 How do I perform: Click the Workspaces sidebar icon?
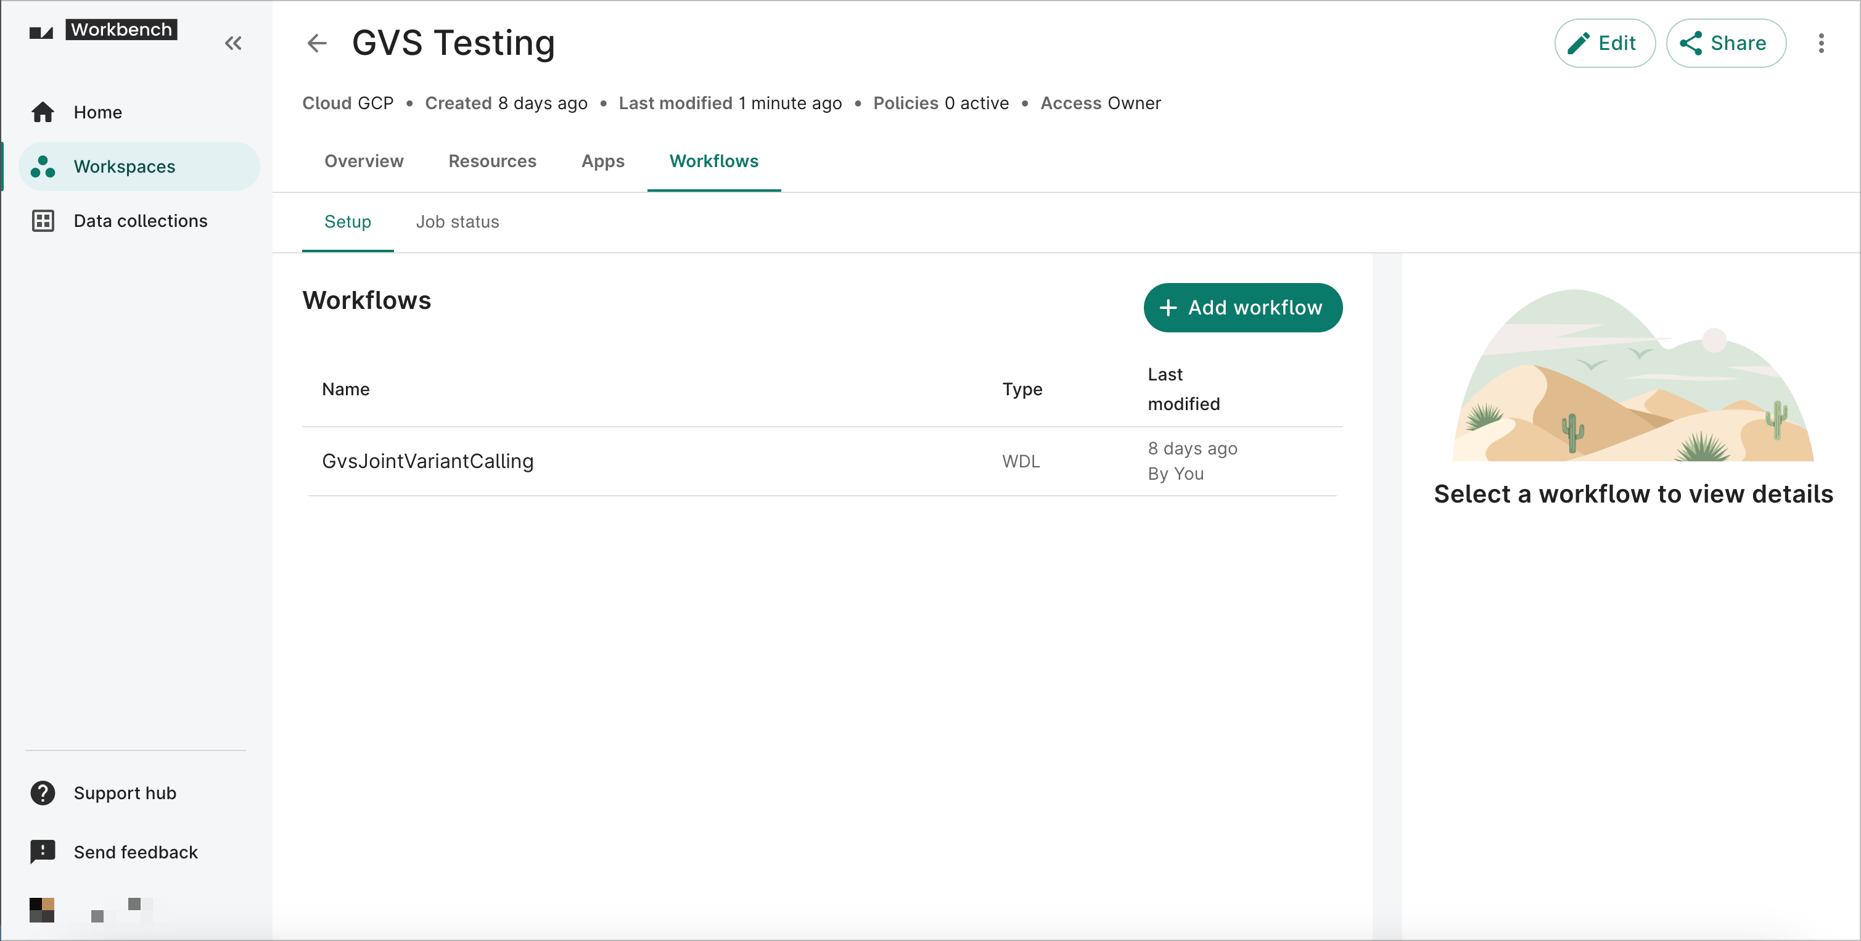[43, 166]
